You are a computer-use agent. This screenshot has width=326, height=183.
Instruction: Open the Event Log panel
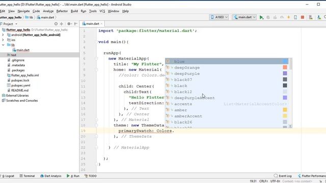point(283,176)
